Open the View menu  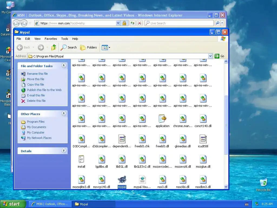point(37,39)
